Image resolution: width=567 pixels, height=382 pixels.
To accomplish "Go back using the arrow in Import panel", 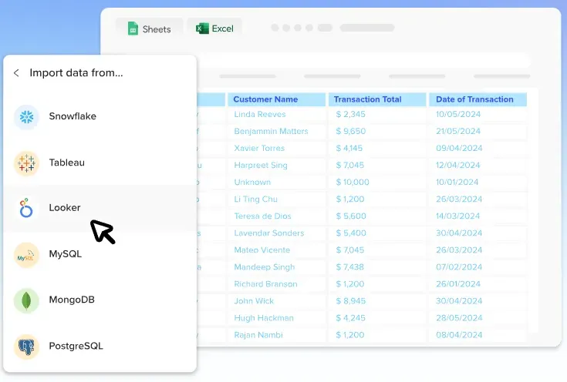I will point(16,73).
